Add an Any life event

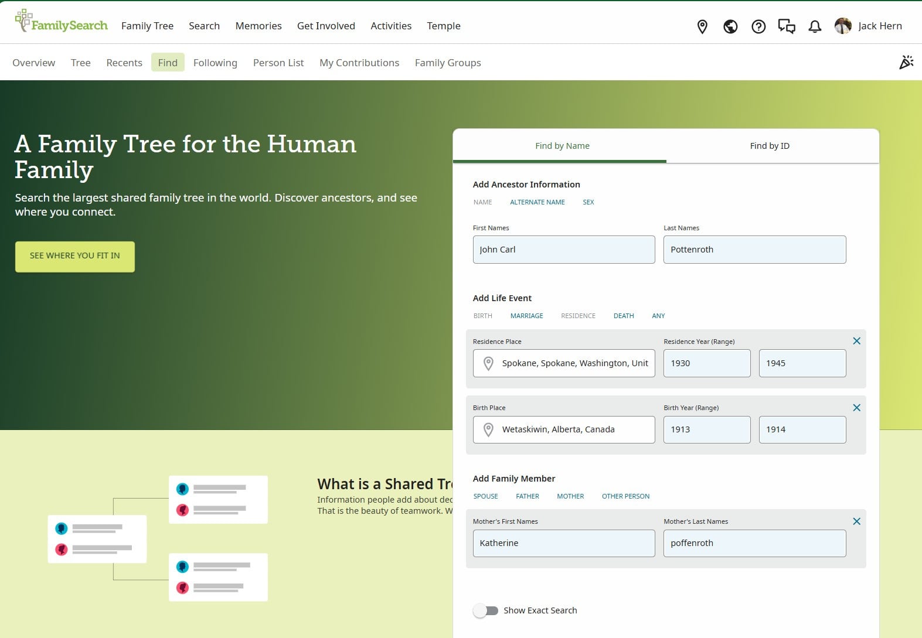click(658, 316)
